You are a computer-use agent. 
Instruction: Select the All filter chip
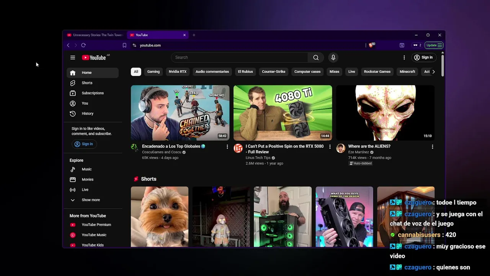pyautogui.click(x=136, y=72)
